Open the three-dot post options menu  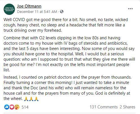(130, 9)
